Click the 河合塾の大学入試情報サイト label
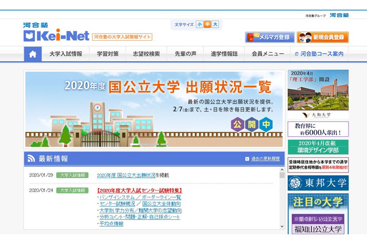Image resolution: width=367 pixels, height=244 pixels. (122, 37)
